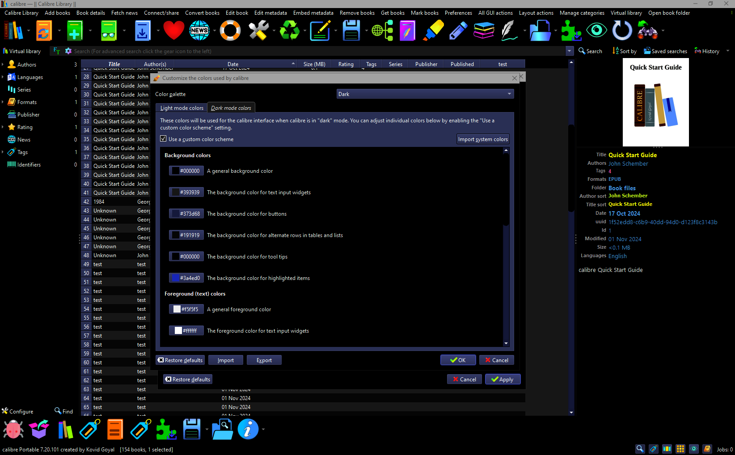Click the blue info icon in bottom toolbar
Viewport: 735px width, 455px height.
coord(248,430)
